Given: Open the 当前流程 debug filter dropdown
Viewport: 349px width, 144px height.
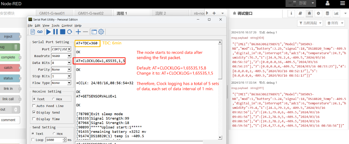Looking at the screenshot, I should (x=310, y=23).
